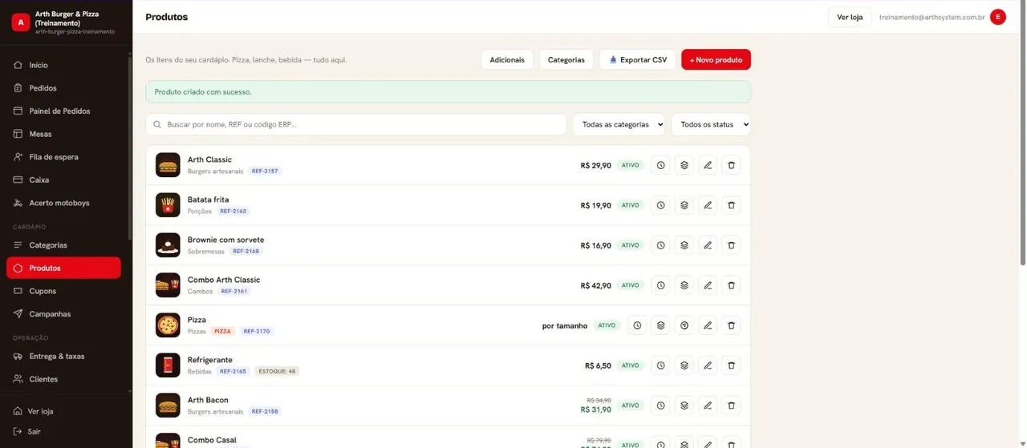Open Pedidos in sidebar
1027x448 pixels.
point(63,88)
